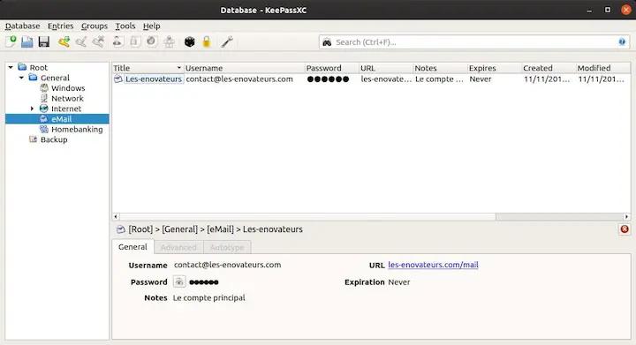Click the search binoculars icon
This screenshot has height=345, width=636.
coord(327,42)
